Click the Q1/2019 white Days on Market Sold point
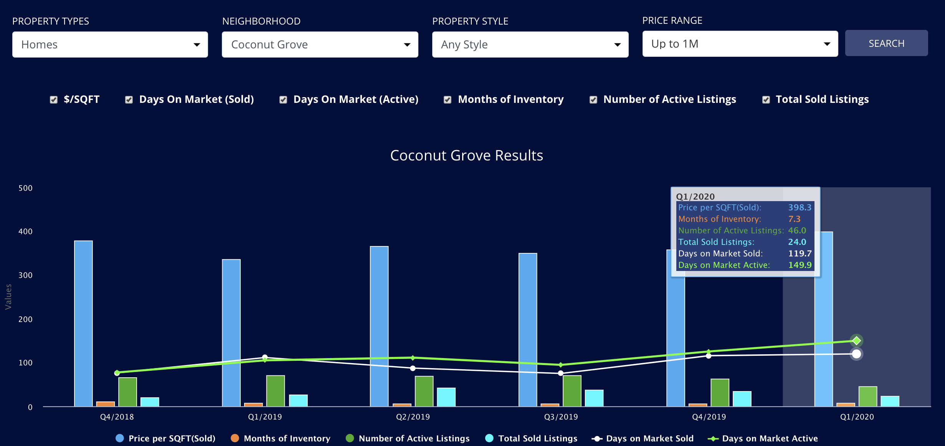Image resolution: width=945 pixels, height=446 pixels. (265, 357)
